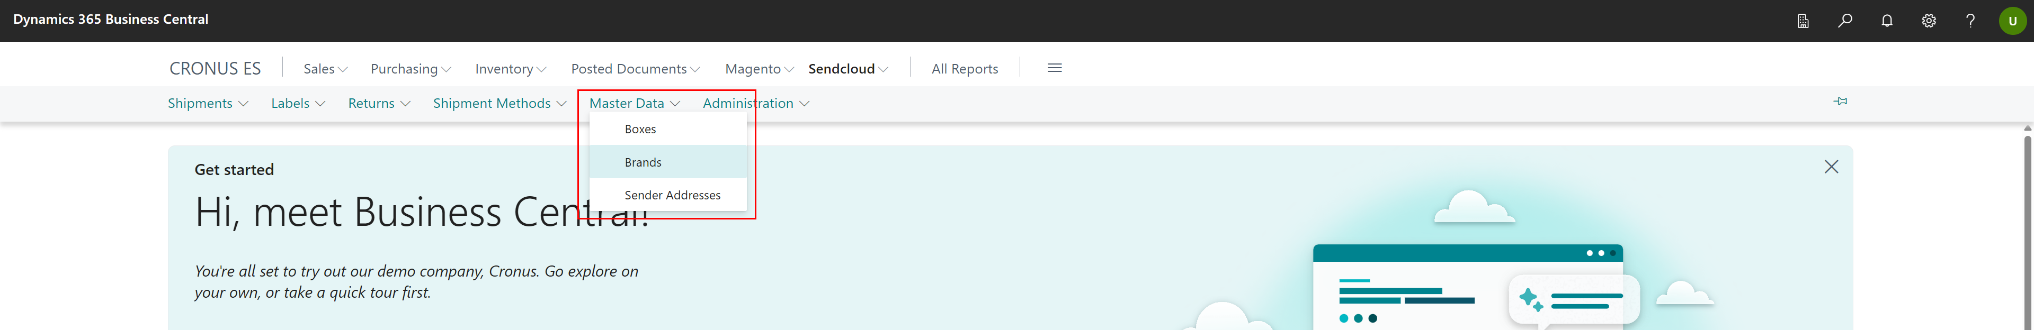Click Dynamics 365 Business Central title
Viewport: 2034px width, 330px height.
[x=111, y=19]
